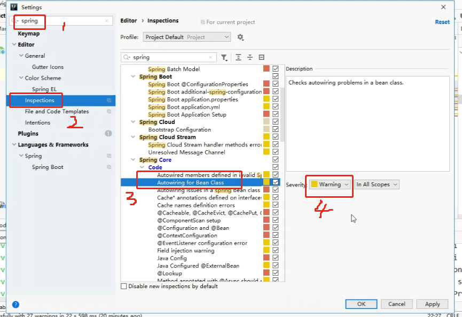Viewport: 462px width, 317px height.
Task: Open the profile gear settings icon
Action: pyautogui.click(x=240, y=37)
